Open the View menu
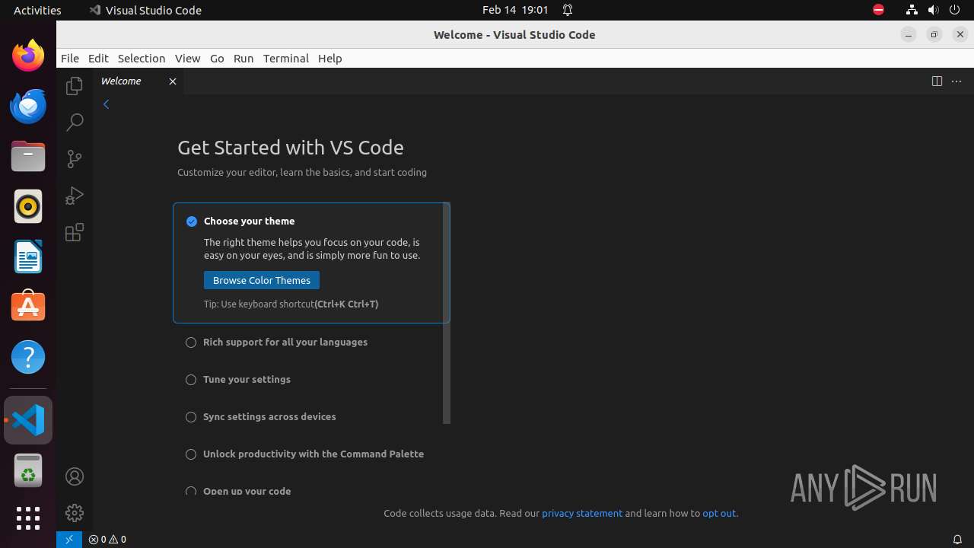The width and height of the screenshot is (974, 548). pos(187,58)
